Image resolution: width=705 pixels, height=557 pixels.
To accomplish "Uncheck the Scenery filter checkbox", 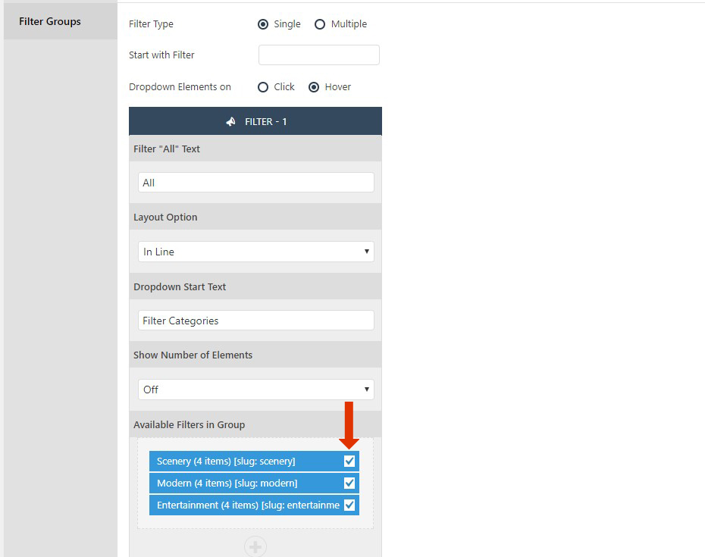I will click(x=349, y=462).
